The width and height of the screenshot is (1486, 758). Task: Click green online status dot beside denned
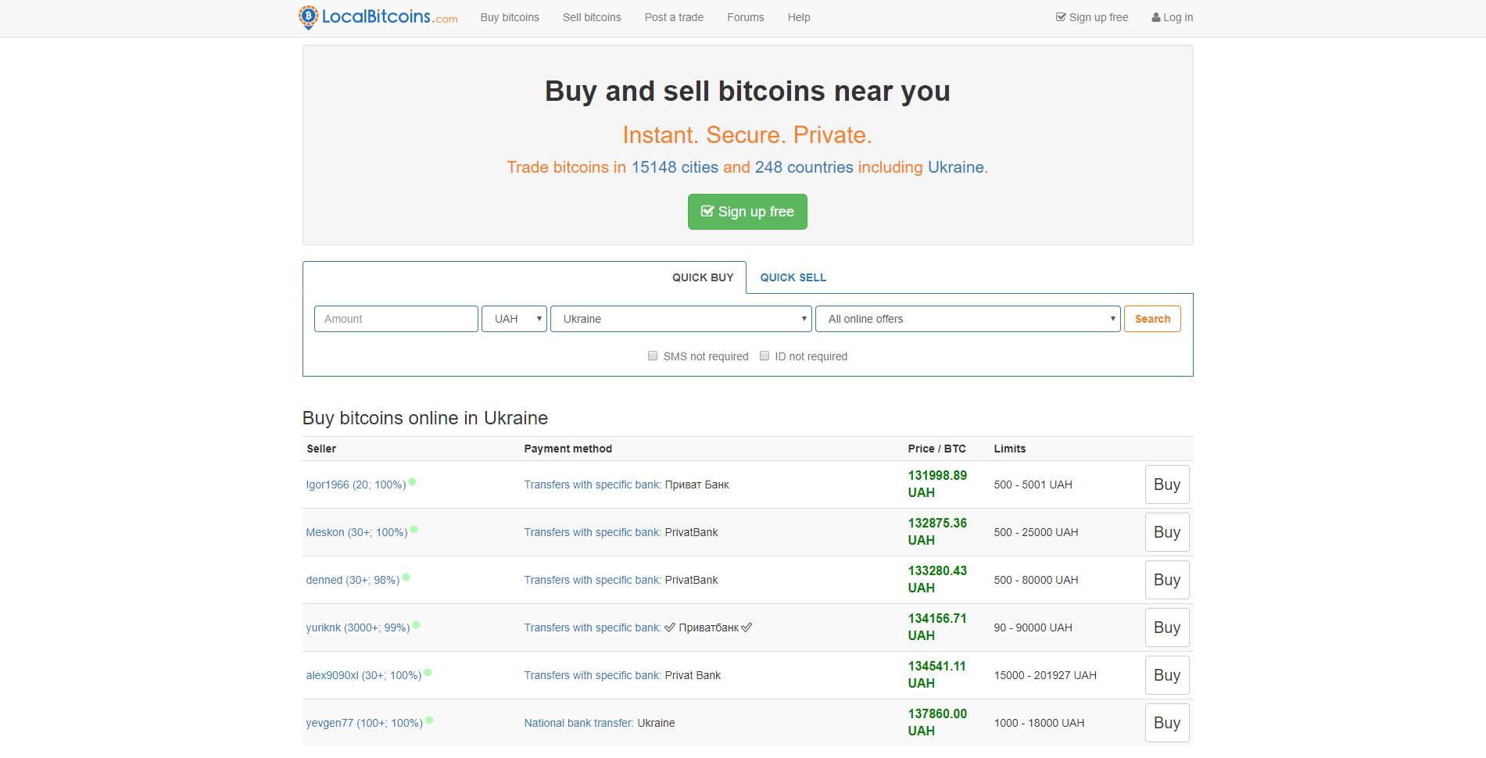tap(406, 577)
